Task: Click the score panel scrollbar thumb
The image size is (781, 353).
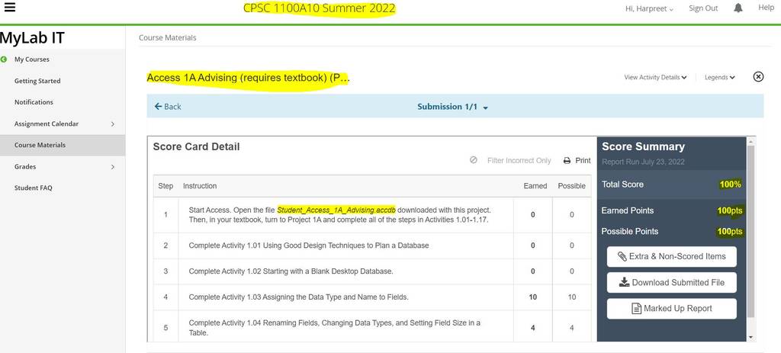Action: click(x=750, y=232)
